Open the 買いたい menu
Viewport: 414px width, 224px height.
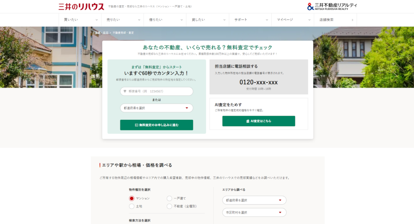point(80,20)
